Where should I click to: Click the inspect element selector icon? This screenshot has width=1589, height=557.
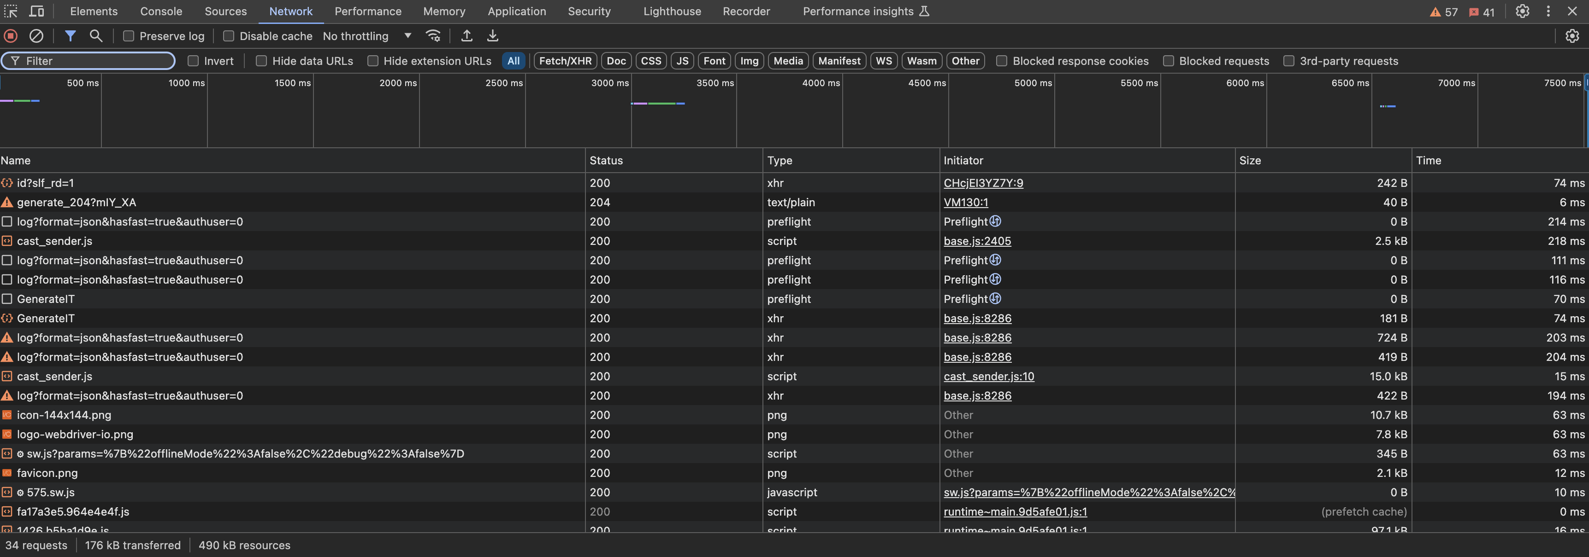11,11
